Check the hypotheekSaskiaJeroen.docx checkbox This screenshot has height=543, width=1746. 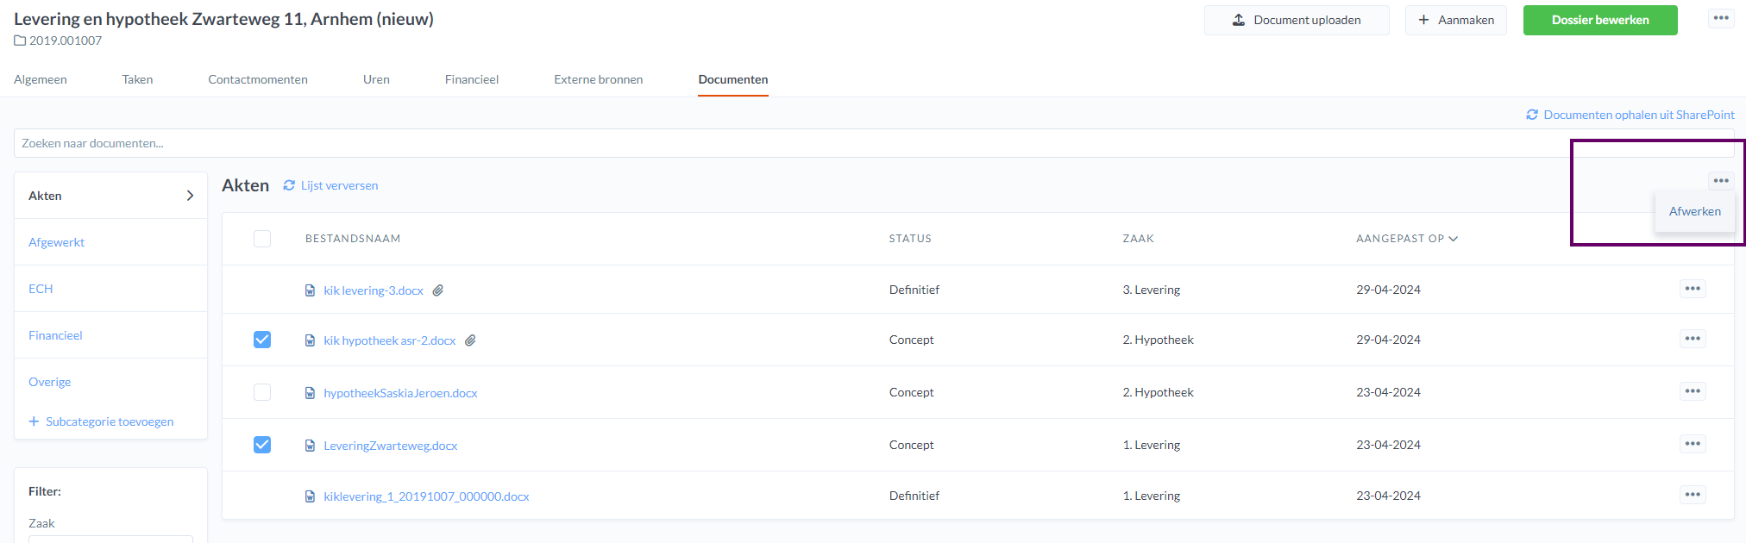262,392
